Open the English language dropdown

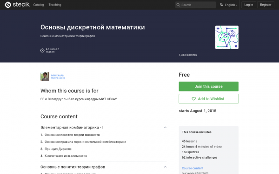[231, 5]
